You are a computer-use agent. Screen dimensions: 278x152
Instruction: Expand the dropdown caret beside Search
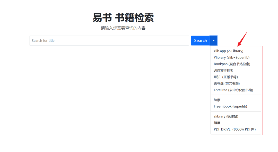click(x=214, y=41)
